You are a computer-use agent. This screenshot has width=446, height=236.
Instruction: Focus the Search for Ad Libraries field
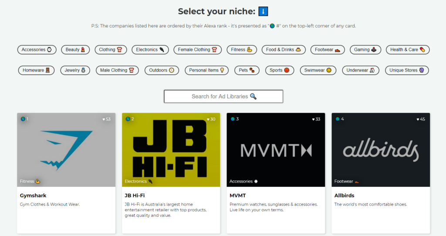pos(223,96)
